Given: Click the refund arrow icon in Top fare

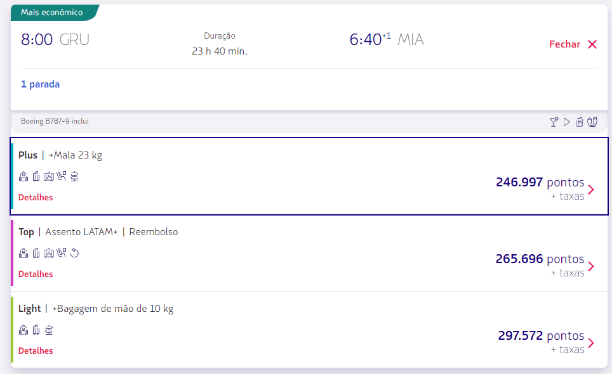Looking at the screenshot, I should [x=74, y=254].
